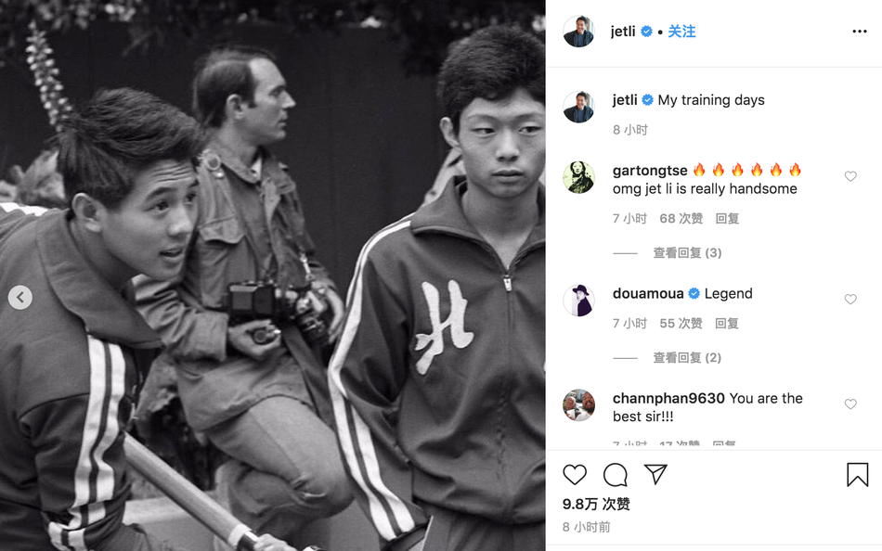
Task: Expand 查看回复 (2) under douamoua's comment
Action: point(687,357)
